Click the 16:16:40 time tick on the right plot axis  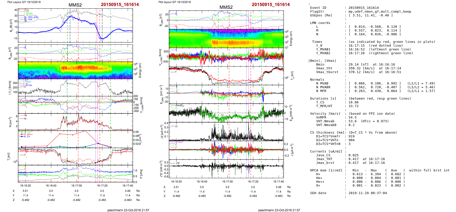click(x=202, y=181)
